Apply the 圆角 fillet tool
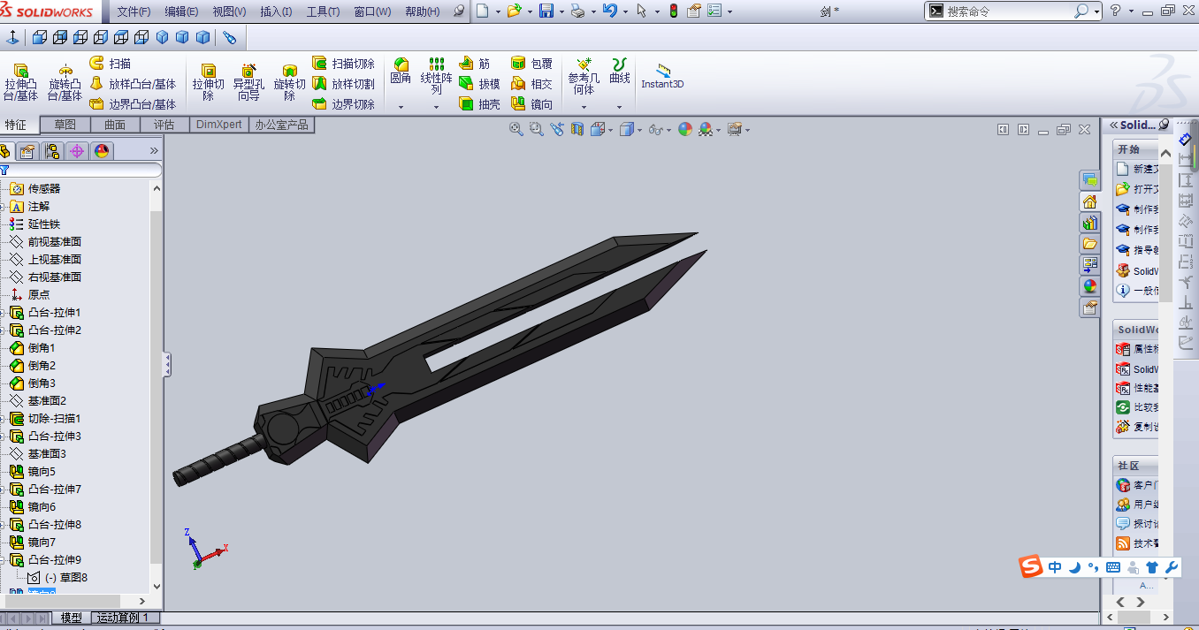The image size is (1199, 630). click(x=401, y=72)
